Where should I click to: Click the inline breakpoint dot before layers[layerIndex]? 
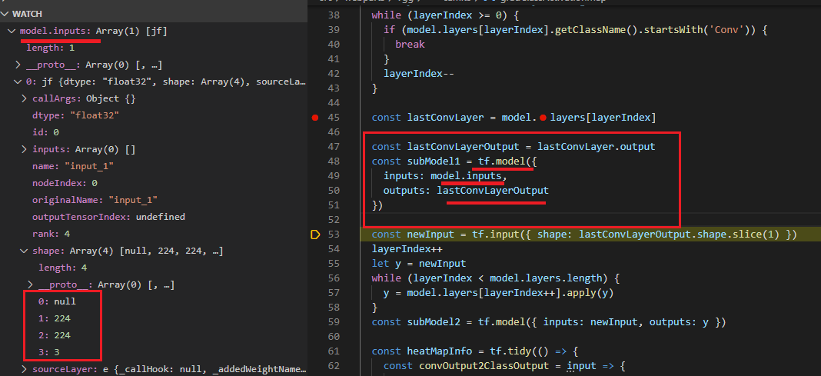coord(543,118)
